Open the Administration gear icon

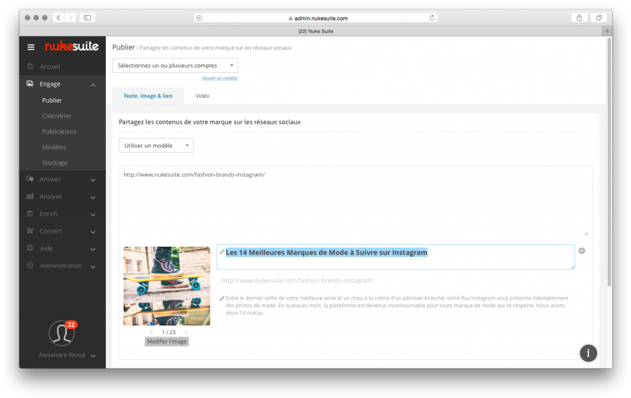29,265
